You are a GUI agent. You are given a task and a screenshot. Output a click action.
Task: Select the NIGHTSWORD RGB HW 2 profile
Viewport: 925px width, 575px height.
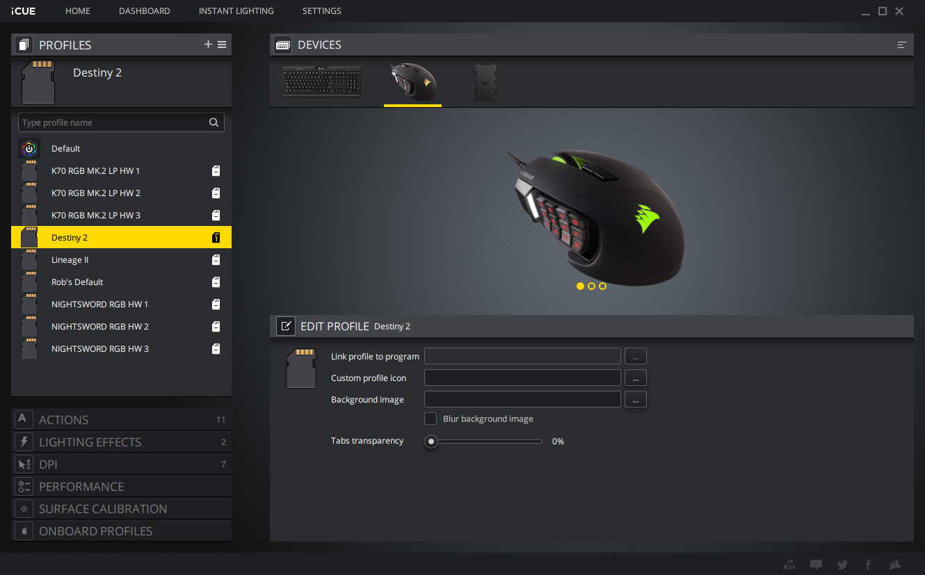[121, 326]
